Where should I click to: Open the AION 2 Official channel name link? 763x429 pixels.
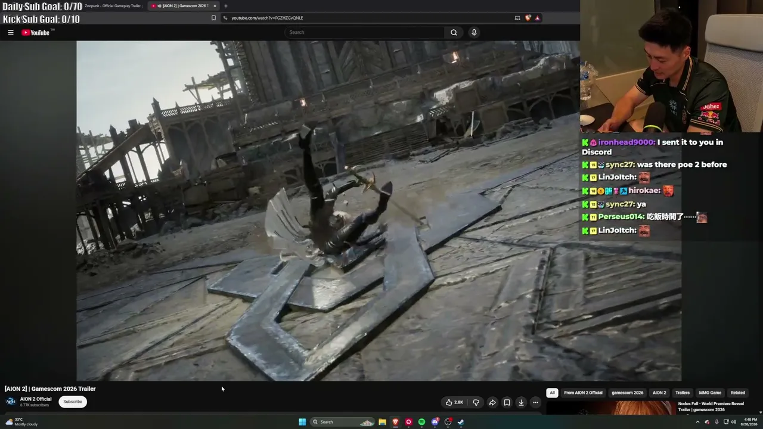[x=36, y=399]
